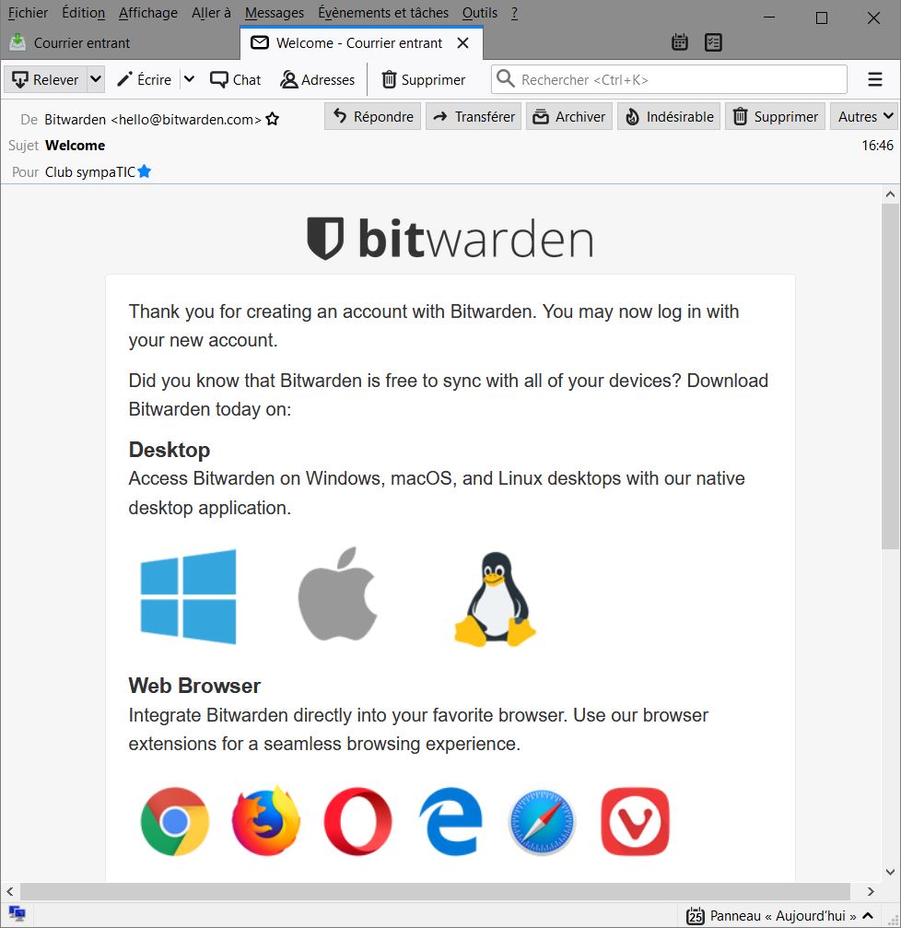
Task: Open the calendar icon in tab bar
Action: coord(680,42)
